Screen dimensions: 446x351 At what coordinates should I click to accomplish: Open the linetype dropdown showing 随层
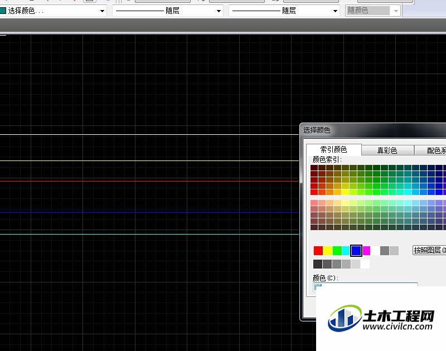tap(168, 11)
